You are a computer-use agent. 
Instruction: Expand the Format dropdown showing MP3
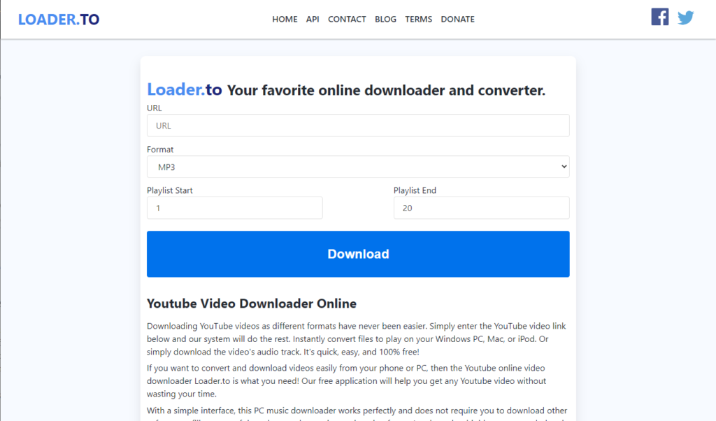[x=358, y=167]
